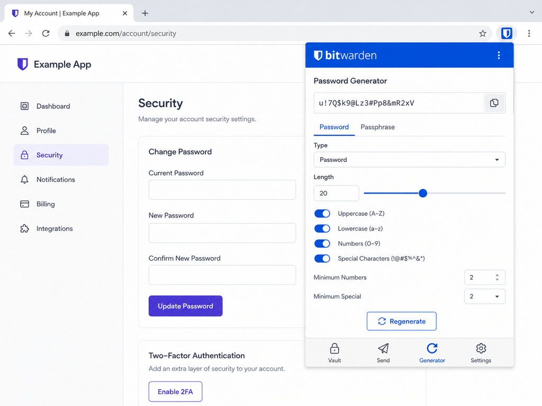This screenshot has width=542, height=406.
Task: Open the tab search chevron
Action: point(531,13)
